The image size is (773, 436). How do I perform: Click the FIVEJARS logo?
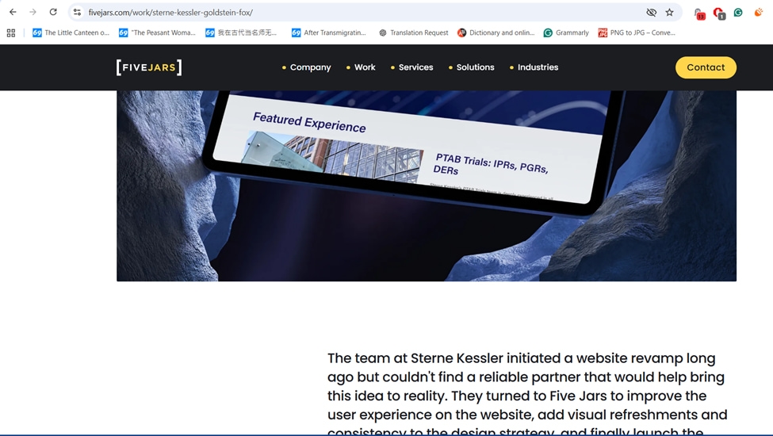149,67
